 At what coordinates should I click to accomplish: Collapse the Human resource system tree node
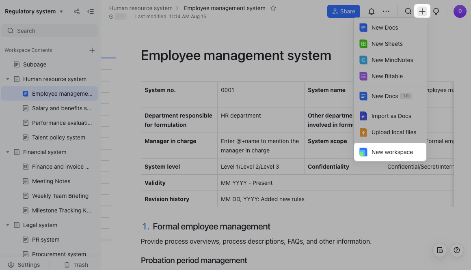tap(8, 79)
